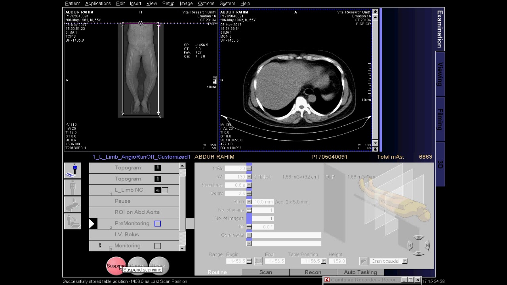507x285 pixels.
Task: Open the dropdown below Comments
Action: click(249, 243)
